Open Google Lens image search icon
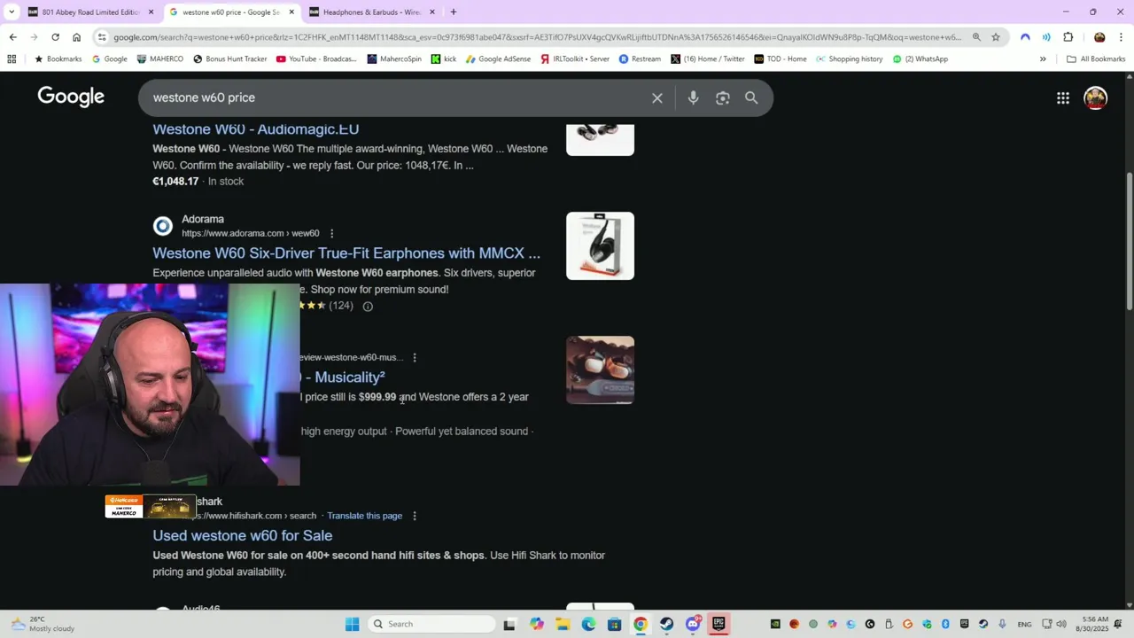The height and width of the screenshot is (638, 1134). pyautogui.click(x=723, y=97)
